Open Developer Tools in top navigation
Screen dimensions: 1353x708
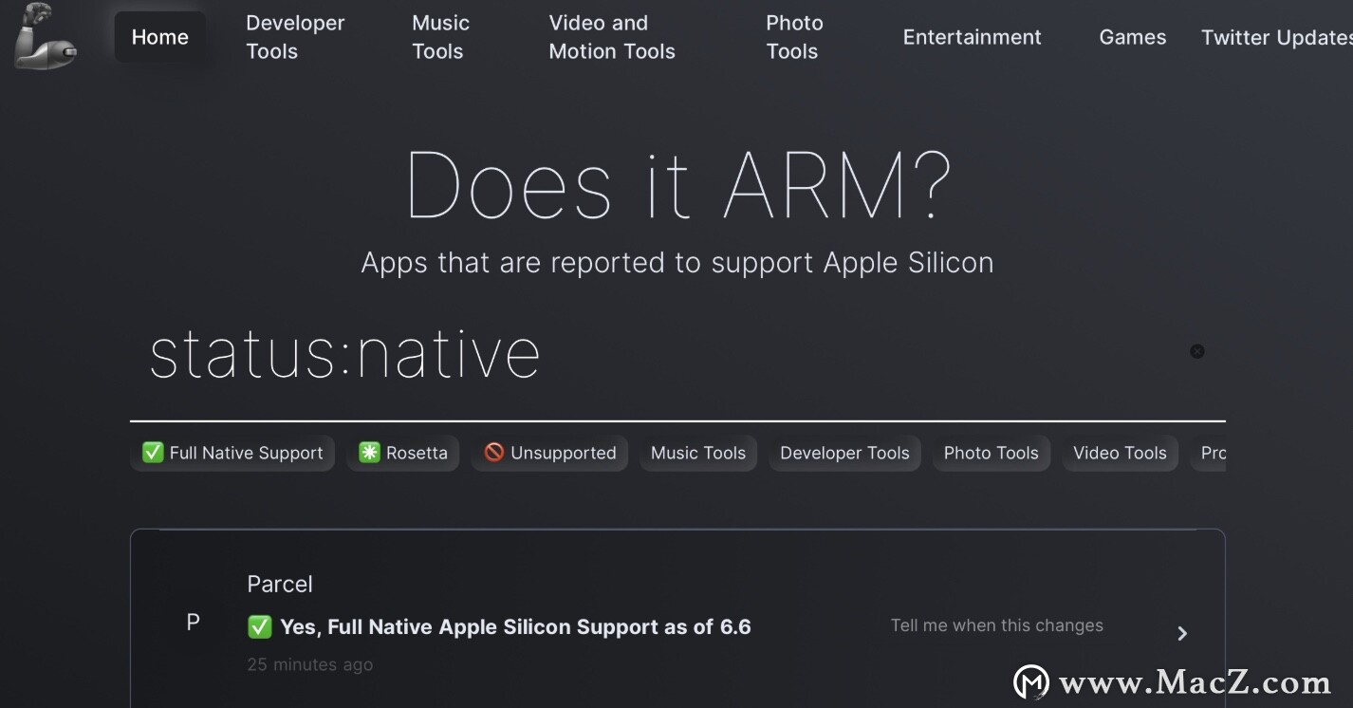(295, 37)
